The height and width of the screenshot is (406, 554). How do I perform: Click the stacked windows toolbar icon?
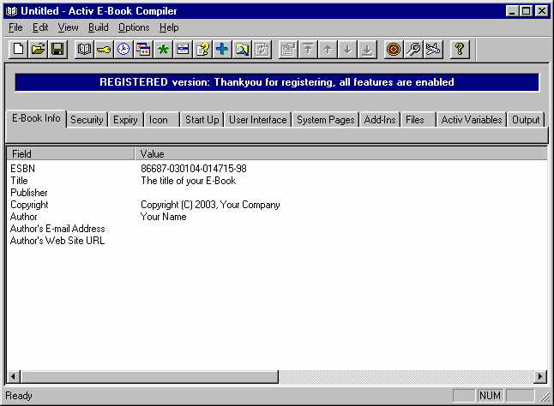[143, 49]
